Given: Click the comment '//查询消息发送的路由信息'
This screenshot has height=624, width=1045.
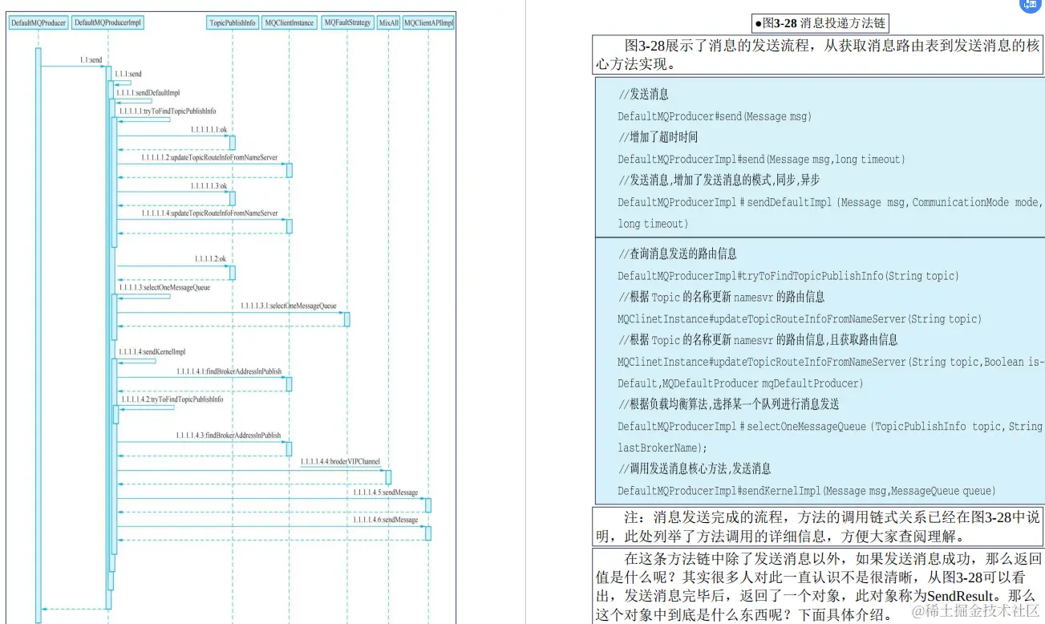Looking at the screenshot, I should pos(678,254).
